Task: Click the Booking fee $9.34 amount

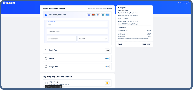Action: 150,37
